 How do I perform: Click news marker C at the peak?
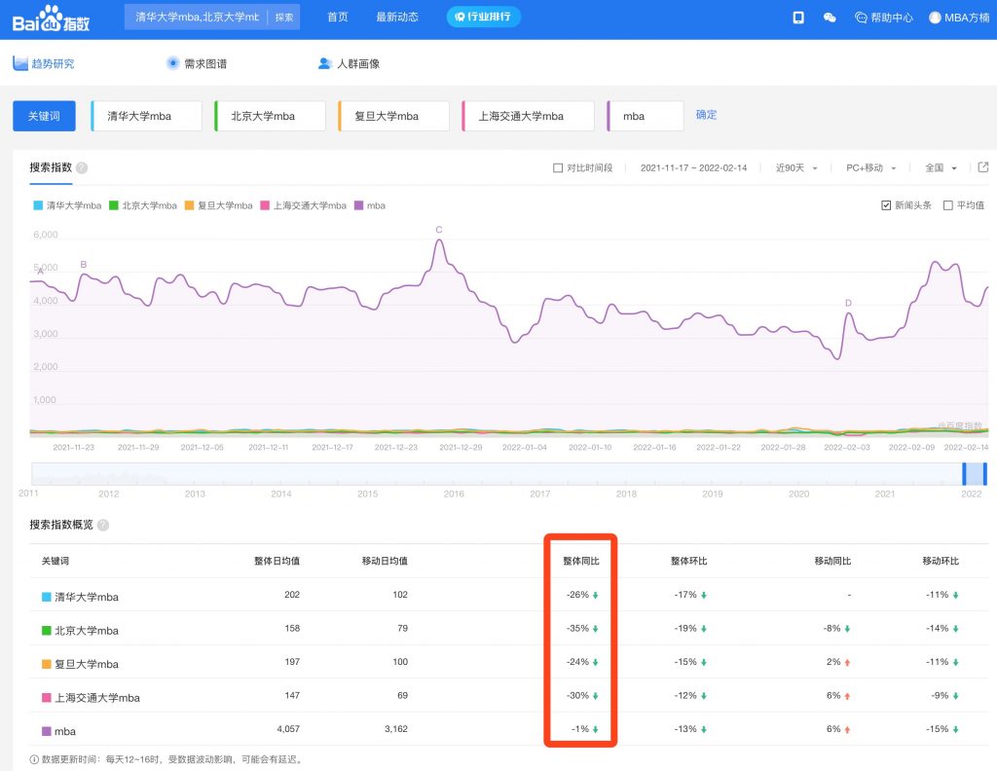tap(439, 230)
